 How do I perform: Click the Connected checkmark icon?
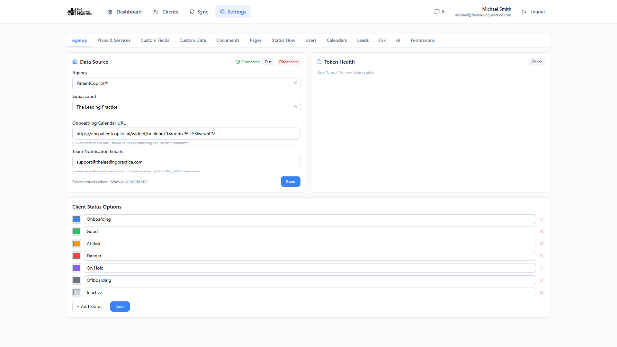click(x=238, y=62)
